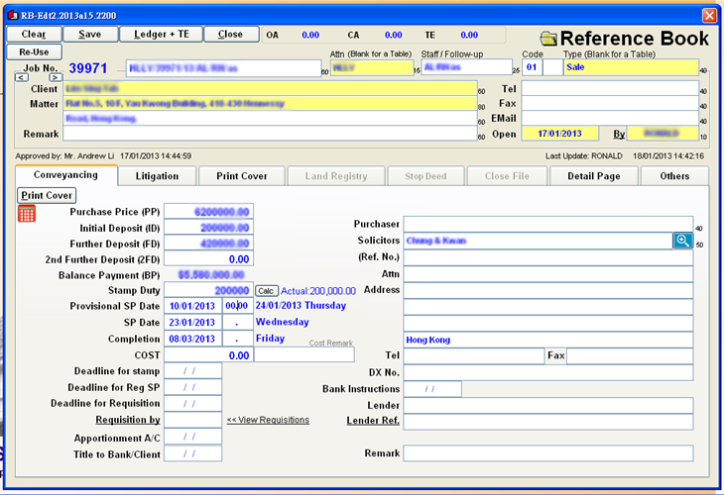Viewport: 724px width, 495px height.
Task: Click the Lender field
Action: (548, 406)
